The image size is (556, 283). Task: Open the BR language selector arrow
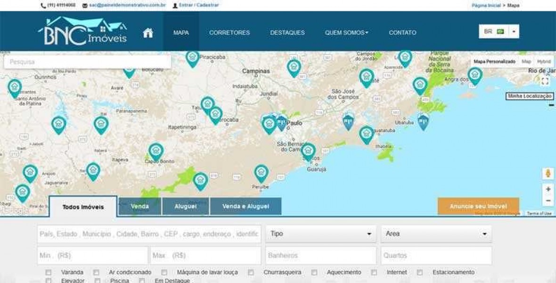click(514, 32)
